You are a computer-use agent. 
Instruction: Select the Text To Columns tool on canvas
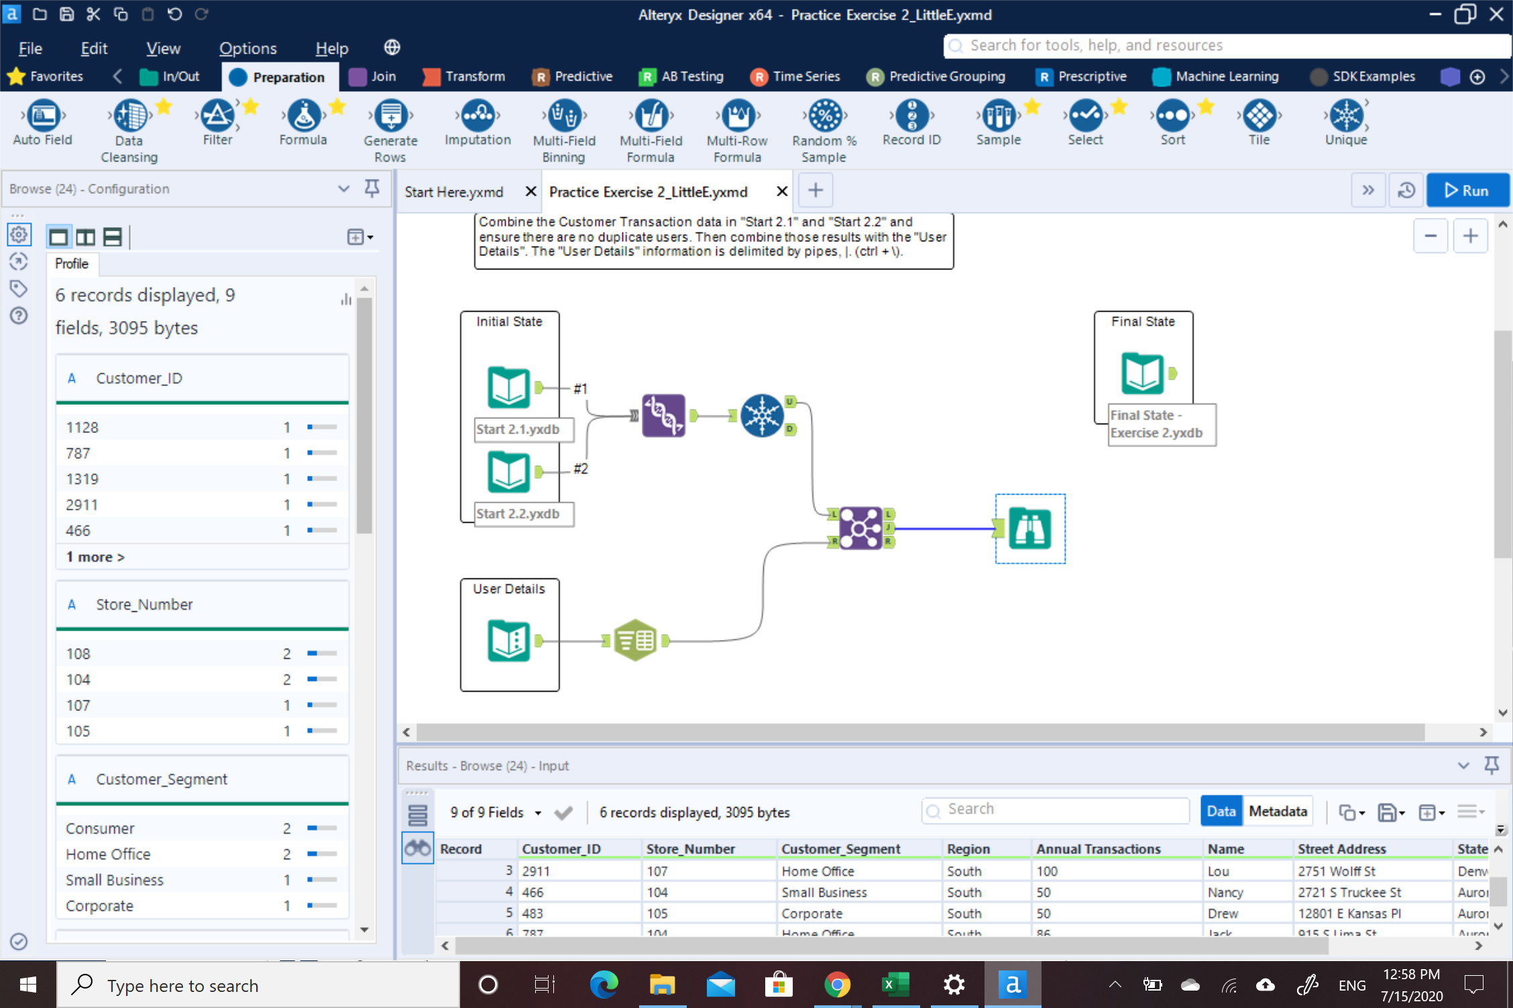click(635, 641)
